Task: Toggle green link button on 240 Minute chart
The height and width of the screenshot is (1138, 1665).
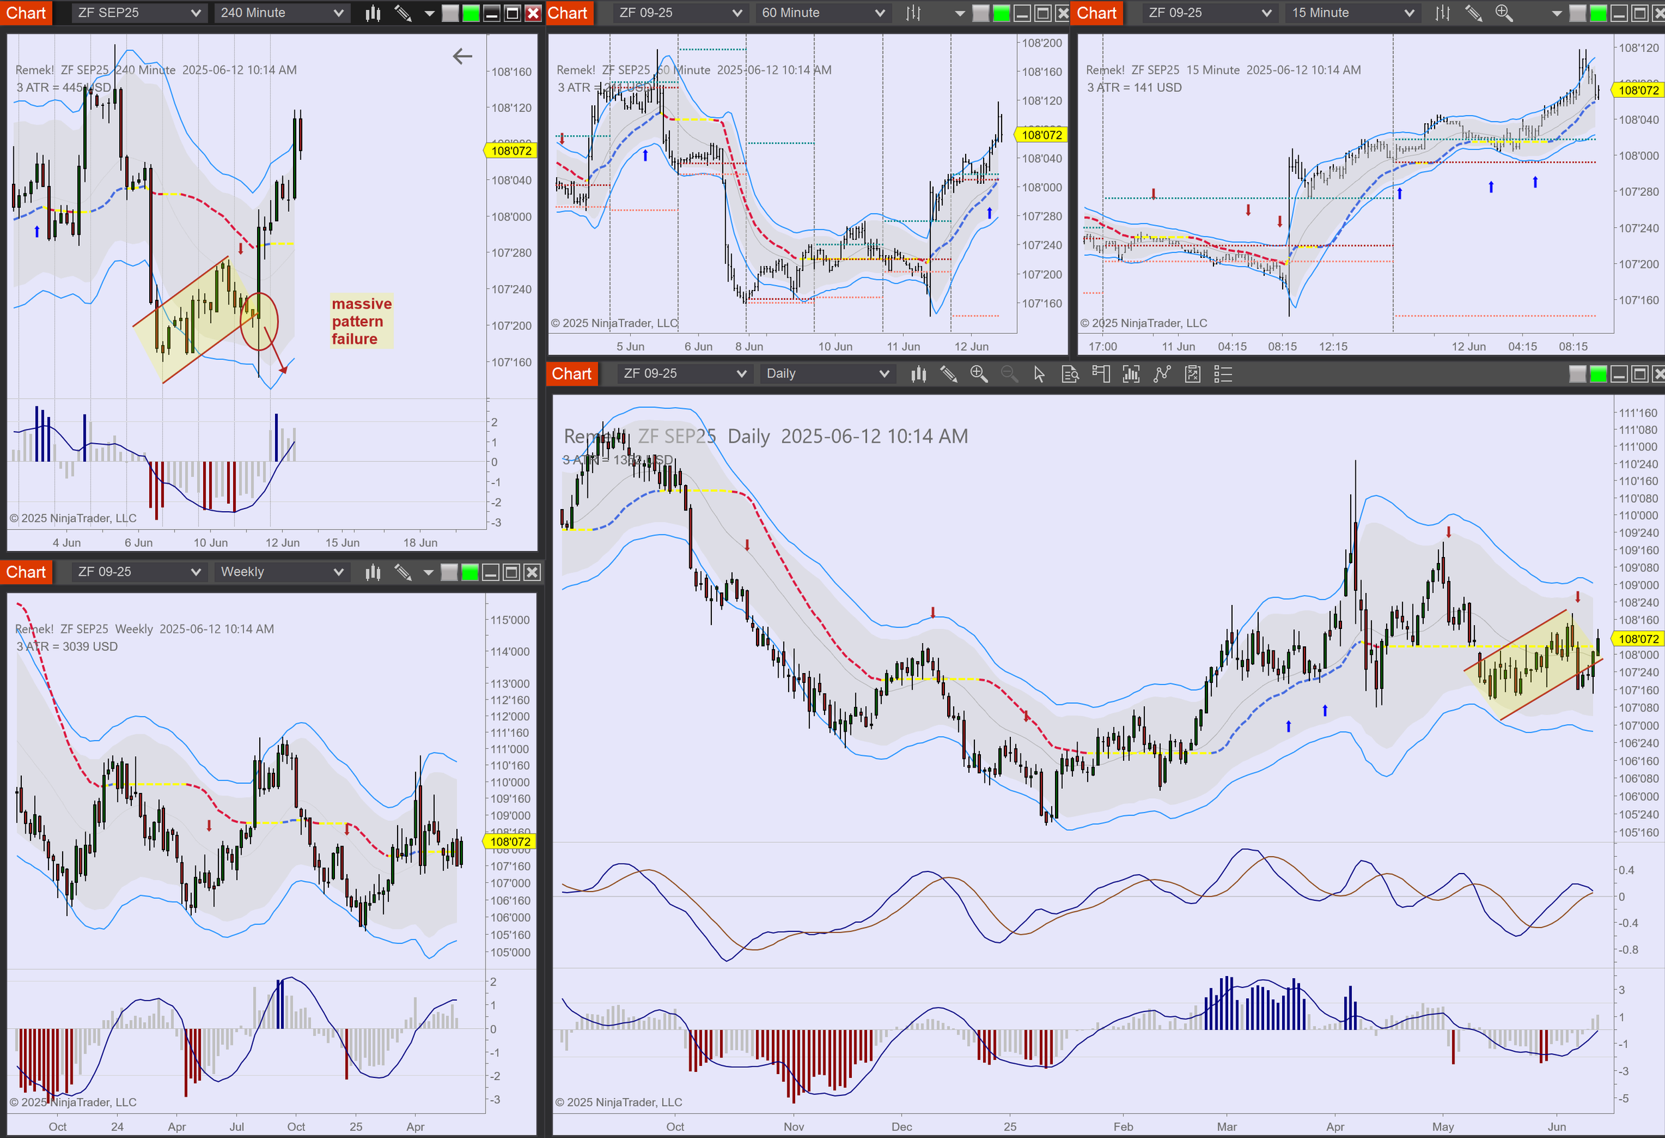Action: click(x=471, y=13)
